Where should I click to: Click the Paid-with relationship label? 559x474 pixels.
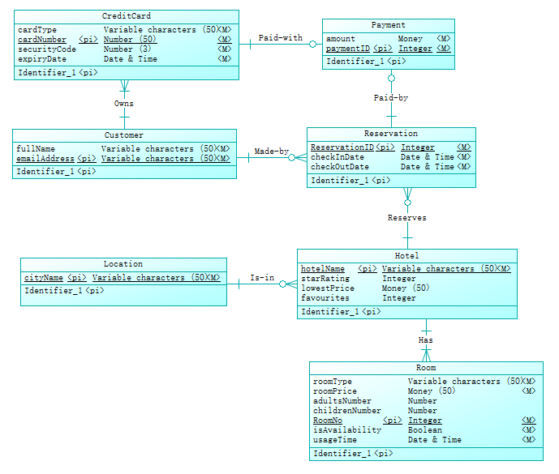click(x=280, y=38)
